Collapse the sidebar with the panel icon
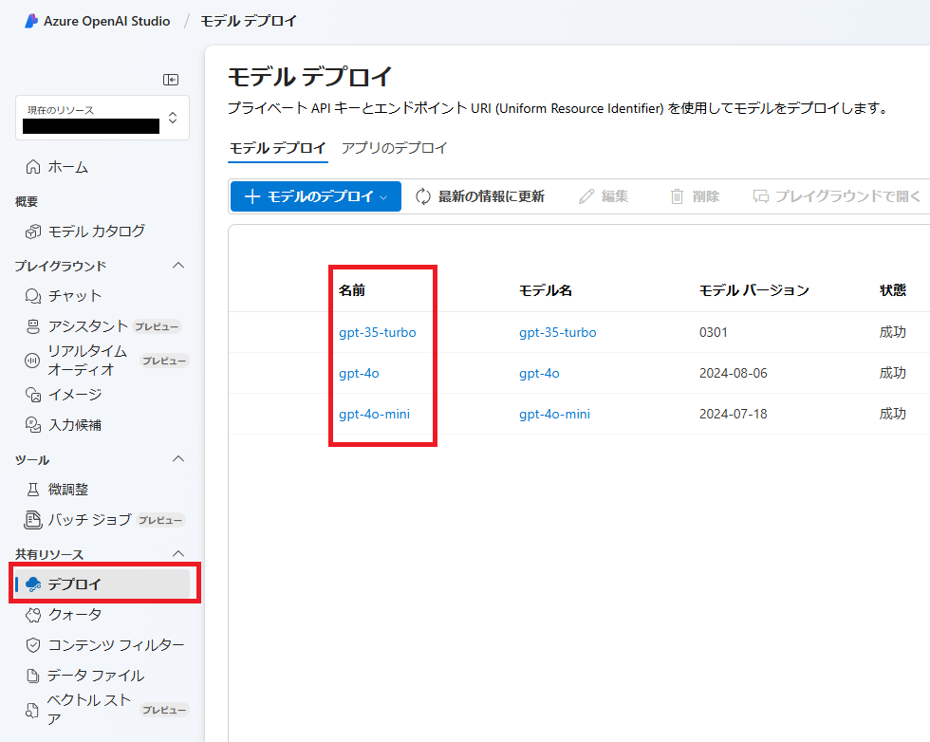930x742 pixels. coord(172,80)
